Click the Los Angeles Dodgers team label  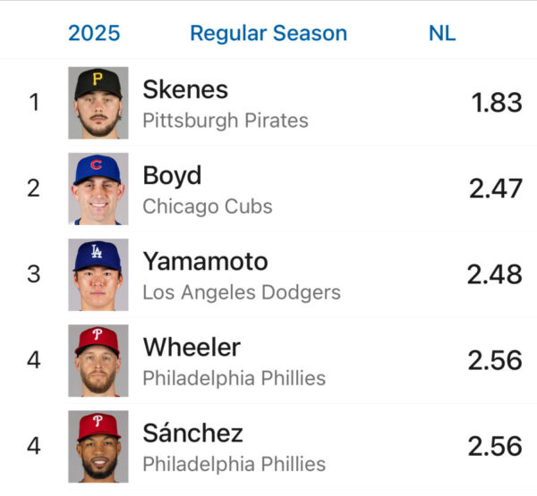(x=242, y=292)
